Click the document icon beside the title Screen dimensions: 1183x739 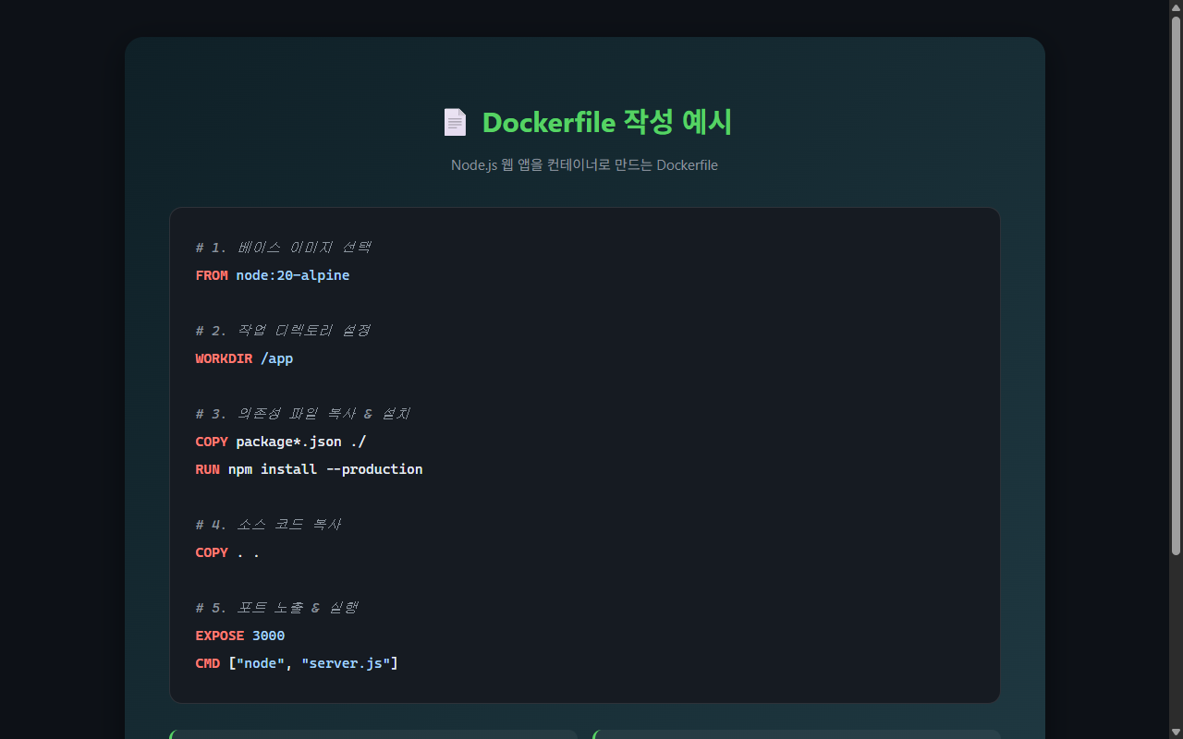[x=455, y=121]
